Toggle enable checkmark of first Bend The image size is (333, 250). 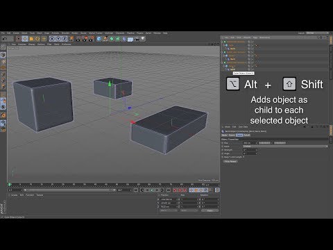[x=253, y=49]
